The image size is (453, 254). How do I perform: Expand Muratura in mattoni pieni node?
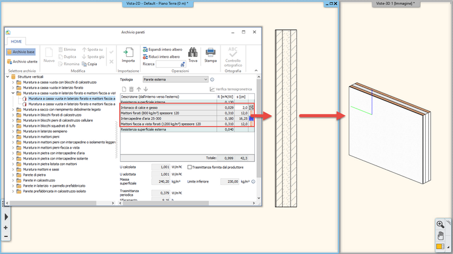tap(13, 137)
